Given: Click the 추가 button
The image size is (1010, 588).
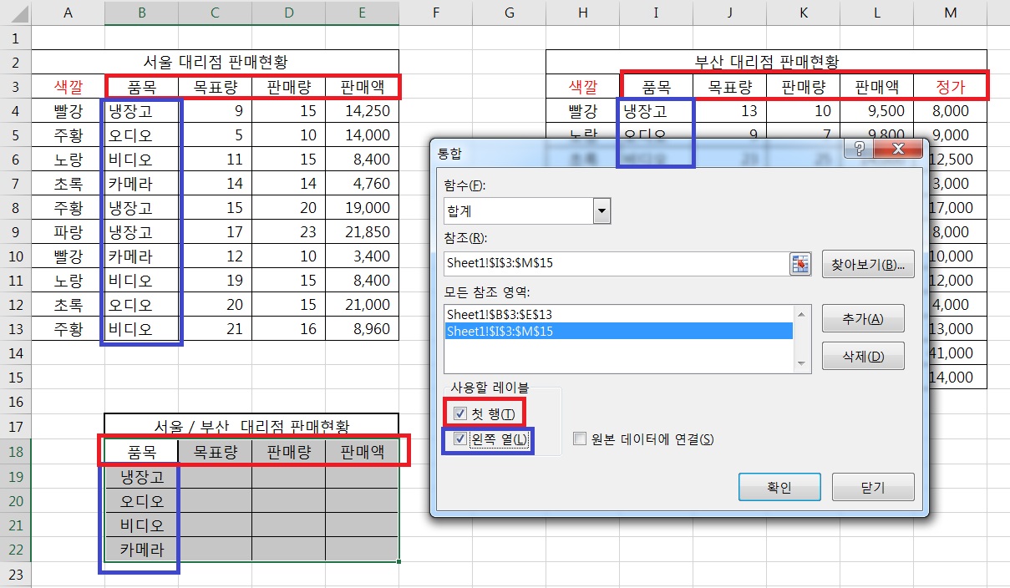Looking at the screenshot, I should pyautogui.click(x=863, y=318).
